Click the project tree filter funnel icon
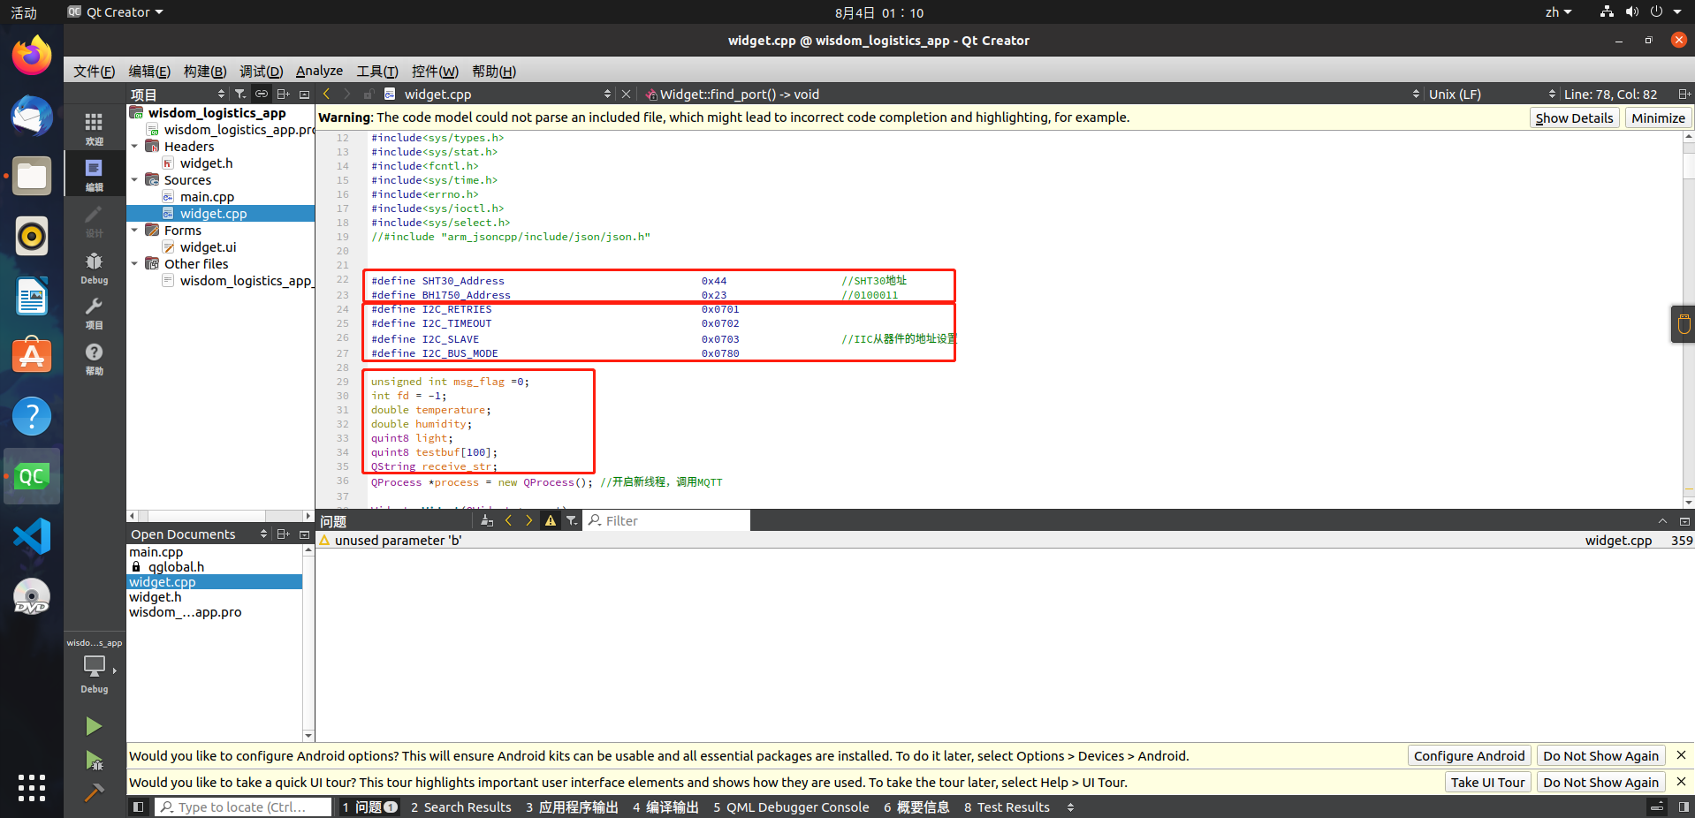Viewport: 1695px width, 818px height. point(239,94)
